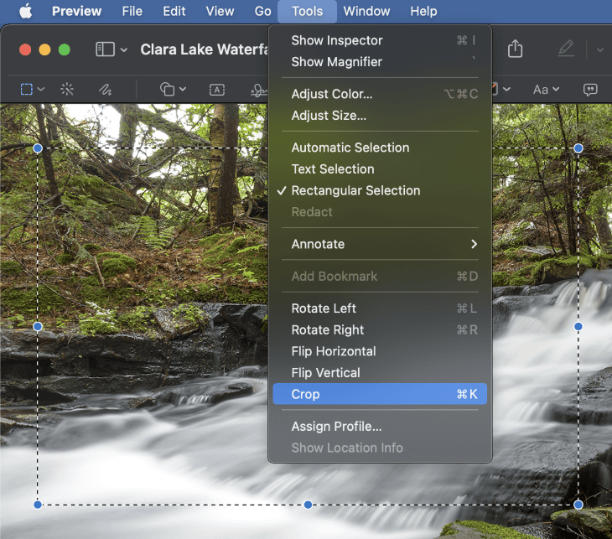Close the open Tools menu
612x539 pixels.
[307, 11]
